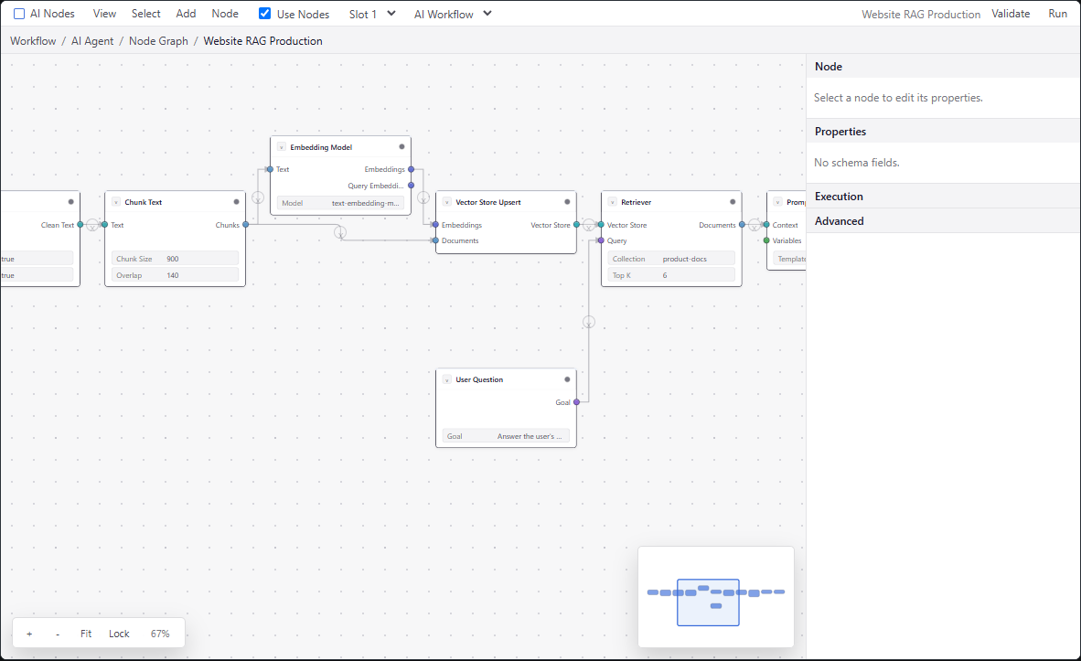Click Vector Store output socket on Upsert node
The image size is (1081, 661).
coord(577,225)
